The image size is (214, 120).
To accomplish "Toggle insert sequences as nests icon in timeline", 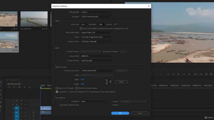I will tap(9, 87).
